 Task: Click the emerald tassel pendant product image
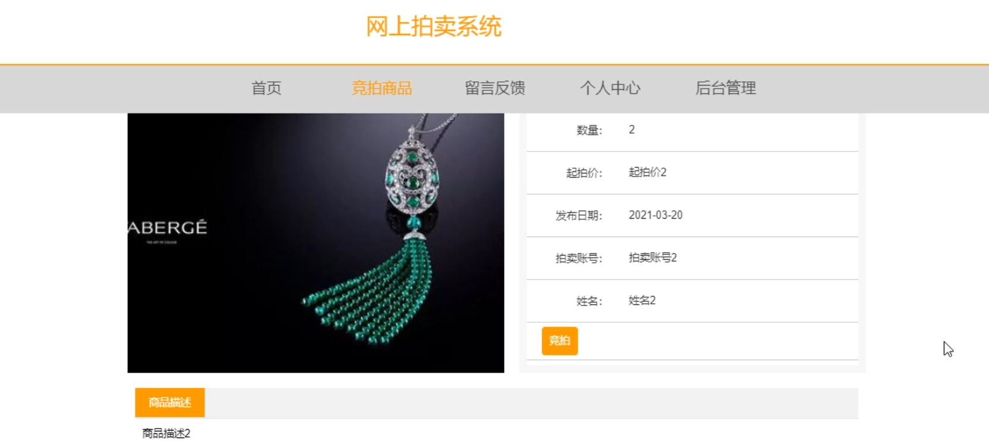[316, 243]
